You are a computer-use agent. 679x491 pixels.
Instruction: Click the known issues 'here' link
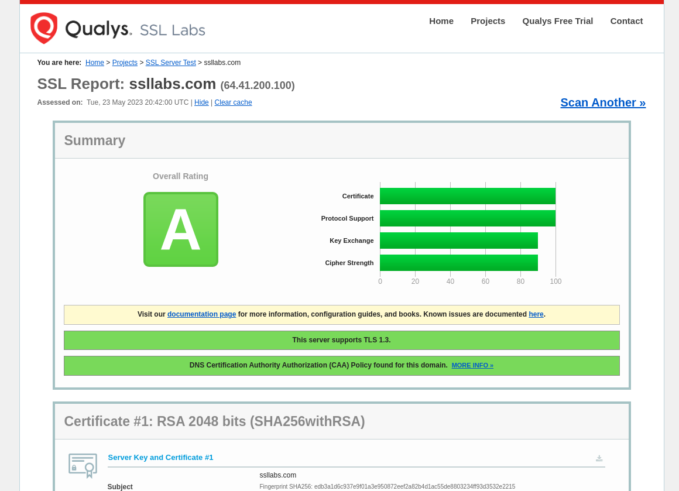click(x=536, y=314)
